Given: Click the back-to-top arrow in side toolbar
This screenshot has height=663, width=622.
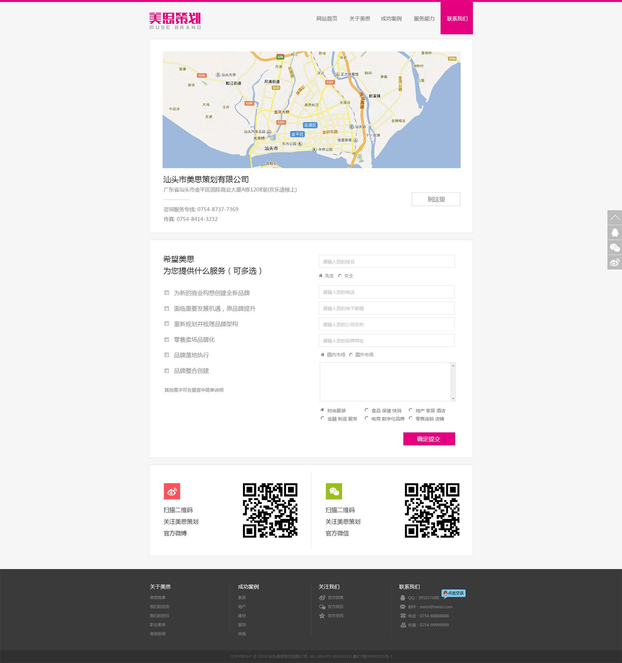Looking at the screenshot, I should 615,218.
